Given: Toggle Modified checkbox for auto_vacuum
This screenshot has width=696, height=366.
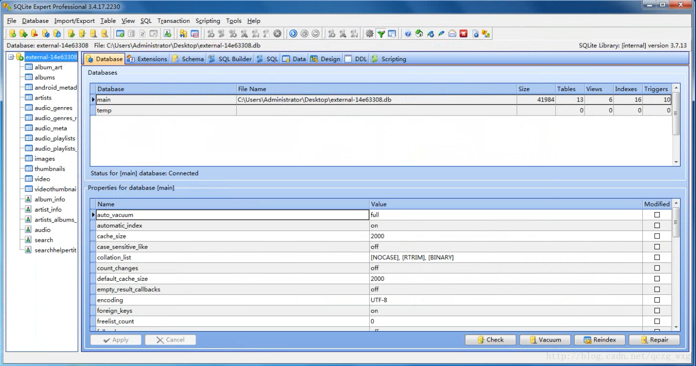Looking at the screenshot, I should pyautogui.click(x=657, y=215).
